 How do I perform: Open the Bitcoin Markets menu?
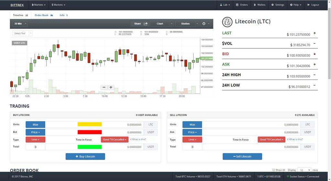pyautogui.click(x=39, y=5)
